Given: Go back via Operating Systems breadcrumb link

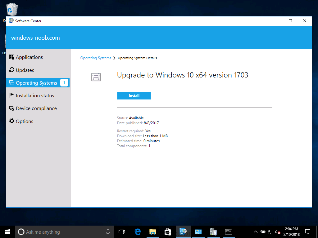Looking at the screenshot, I should click(x=96, y=58).
